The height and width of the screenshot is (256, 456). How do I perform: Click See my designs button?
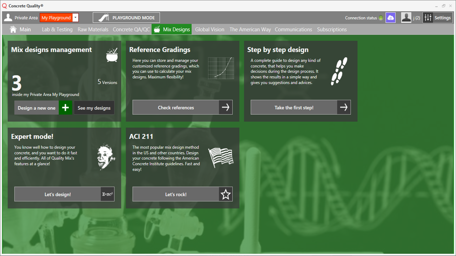tap(94, 108)
